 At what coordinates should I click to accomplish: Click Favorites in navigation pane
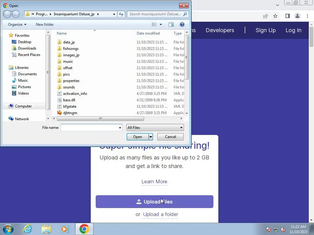coord(22,35)
